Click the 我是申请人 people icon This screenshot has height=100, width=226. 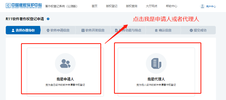coord(65,64)
